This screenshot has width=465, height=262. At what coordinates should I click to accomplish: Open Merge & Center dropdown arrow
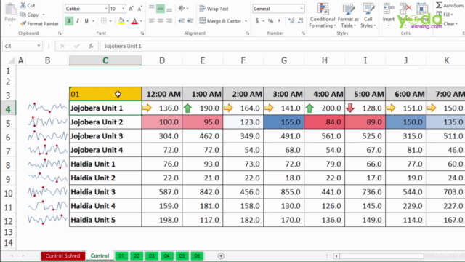246,21
